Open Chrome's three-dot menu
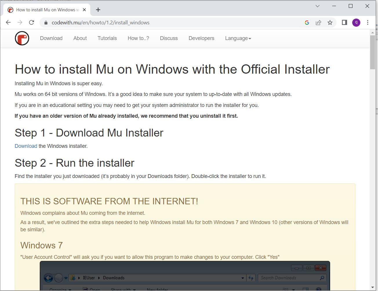Screen dimensions: 378x291 pos(368,22)
